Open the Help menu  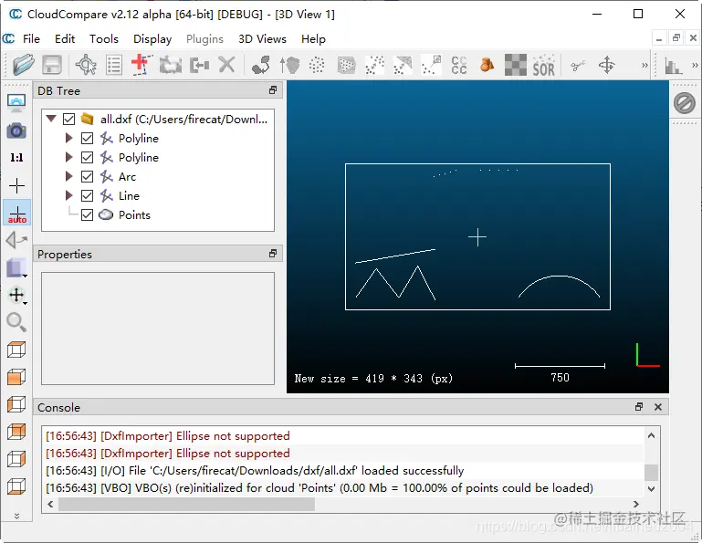click(x=313, y=39)
